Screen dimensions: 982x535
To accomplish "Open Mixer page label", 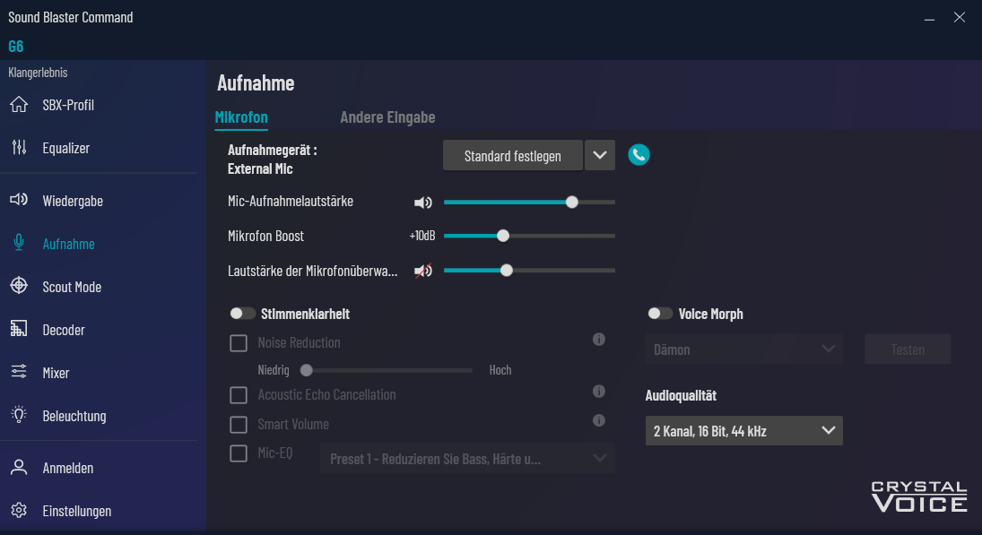I will click(x=56, y=373).
